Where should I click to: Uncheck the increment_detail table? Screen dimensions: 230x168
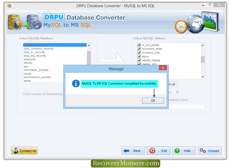(139, 49)
